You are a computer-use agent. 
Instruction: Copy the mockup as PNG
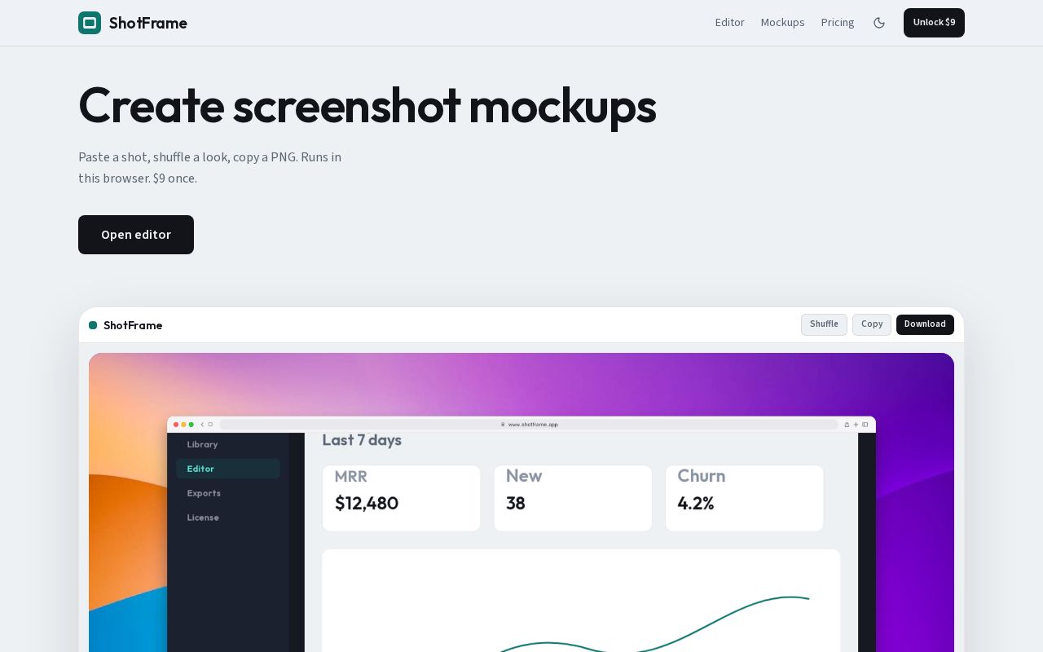872,324
